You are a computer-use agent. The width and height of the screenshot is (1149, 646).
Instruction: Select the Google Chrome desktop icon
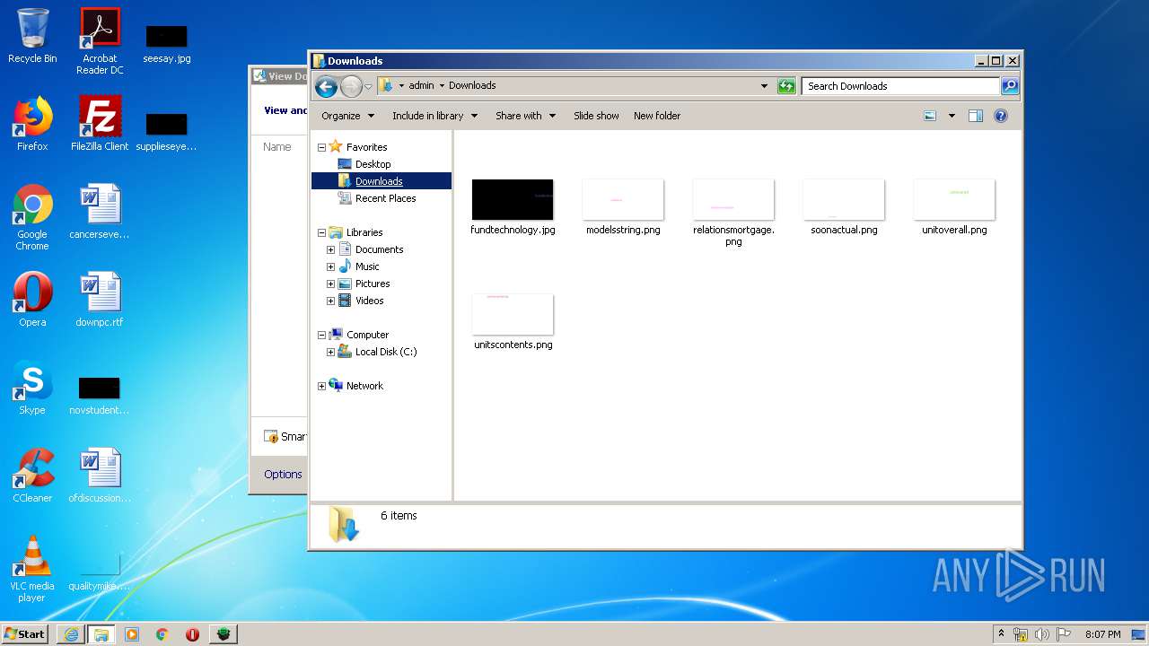coord(32,217)
